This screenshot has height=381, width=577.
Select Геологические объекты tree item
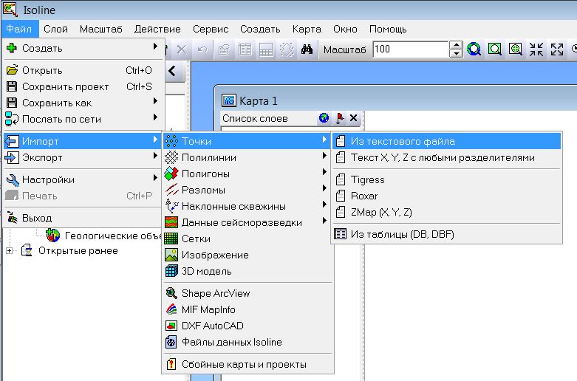[112, 236]
